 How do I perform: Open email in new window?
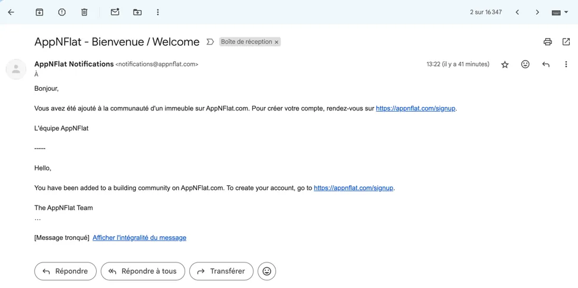pos(566,42)
